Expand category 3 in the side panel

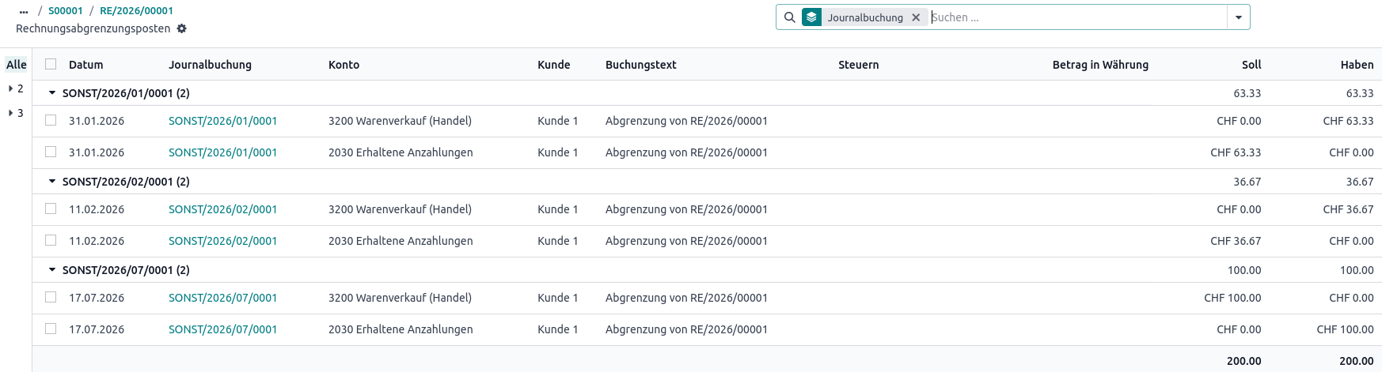16,113
